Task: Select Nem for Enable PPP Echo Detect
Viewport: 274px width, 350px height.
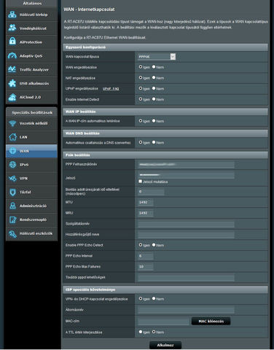Action: pos(154,245)
